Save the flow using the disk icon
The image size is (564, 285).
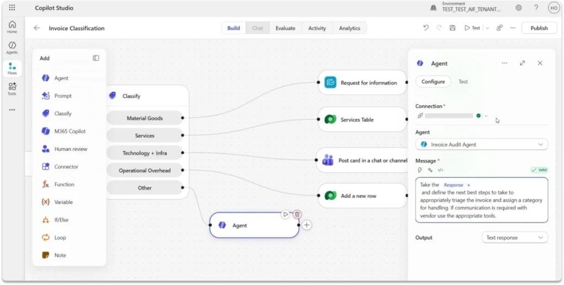pyautogui.click(x=453, y=28)
